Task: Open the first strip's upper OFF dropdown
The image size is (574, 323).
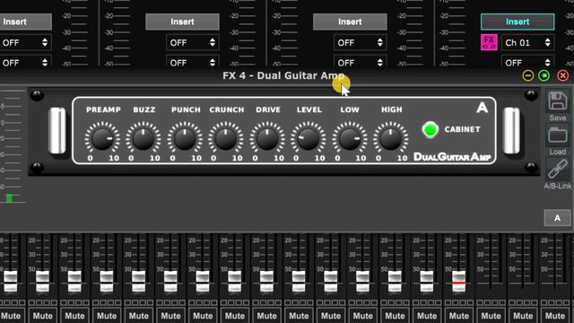Action: pos(25,42)
